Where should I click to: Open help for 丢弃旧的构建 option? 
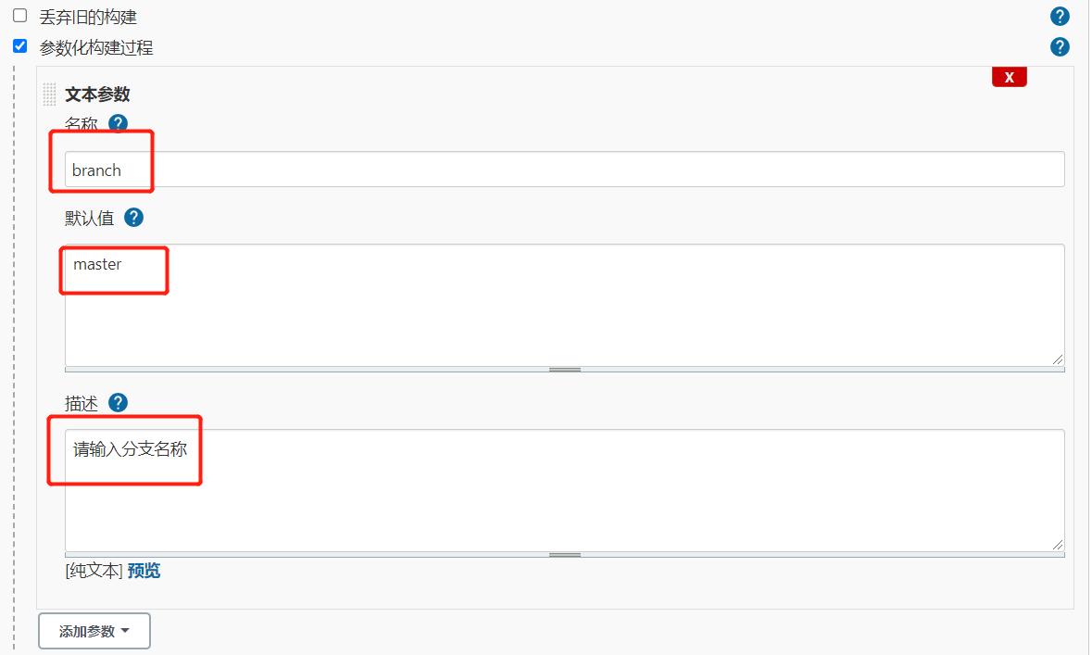pos(1060,16)
